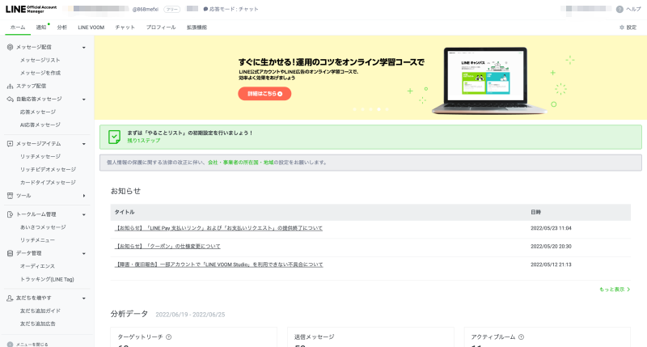Image resolution: width=647 pixels, height=347 pixels.
Task: Select リッチメニュー in the sidebar
Action: 37,240
